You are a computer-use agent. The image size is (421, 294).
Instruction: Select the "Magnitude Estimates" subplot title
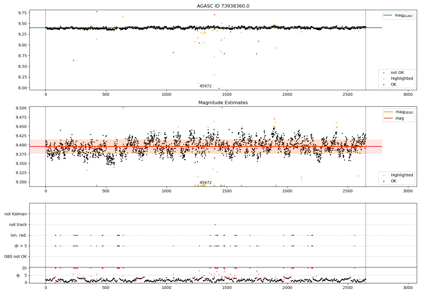[x=223, y=103]
